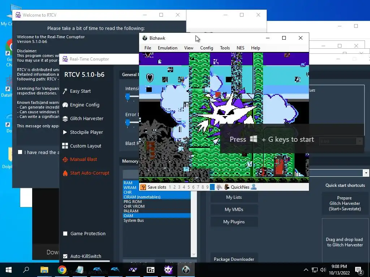The image size is (370, 277).
Task: Open Easy Start in the RTCV sidebar
Action: click(77, 91)
